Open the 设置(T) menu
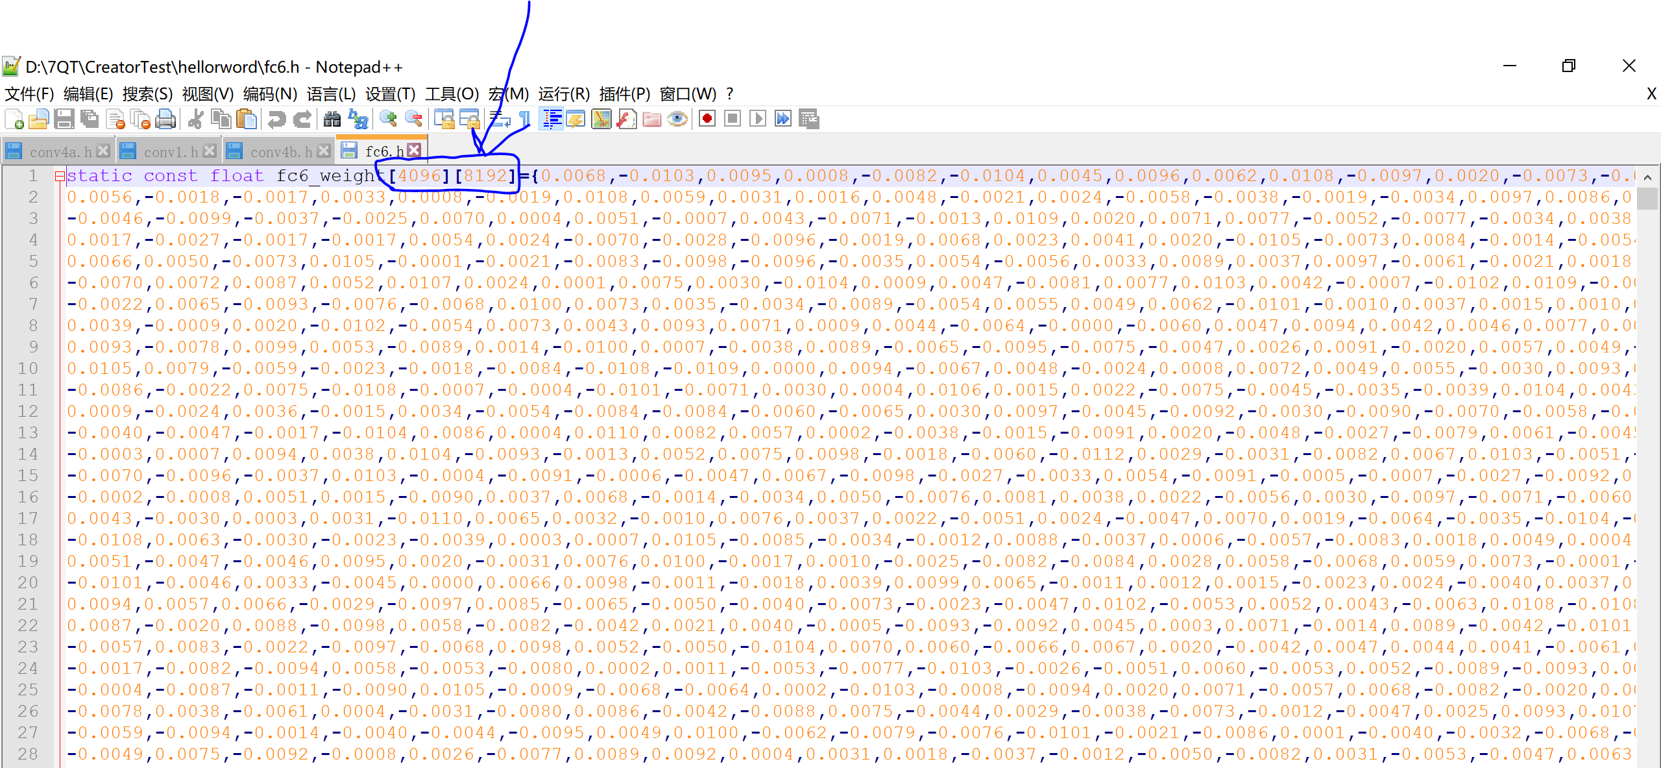Viewport: 1661px width, 768px height. point(390,94)
